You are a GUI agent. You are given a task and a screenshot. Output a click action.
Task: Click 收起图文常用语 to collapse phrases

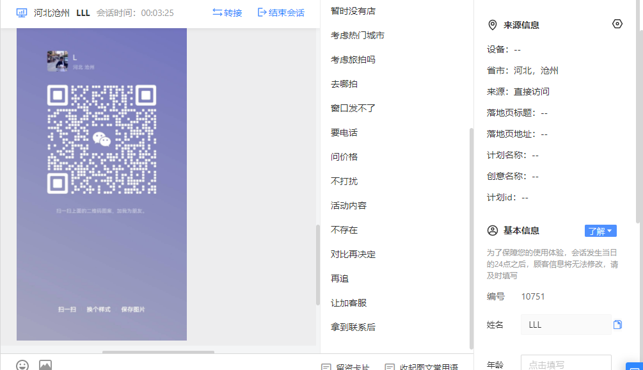tap(422, 366)
